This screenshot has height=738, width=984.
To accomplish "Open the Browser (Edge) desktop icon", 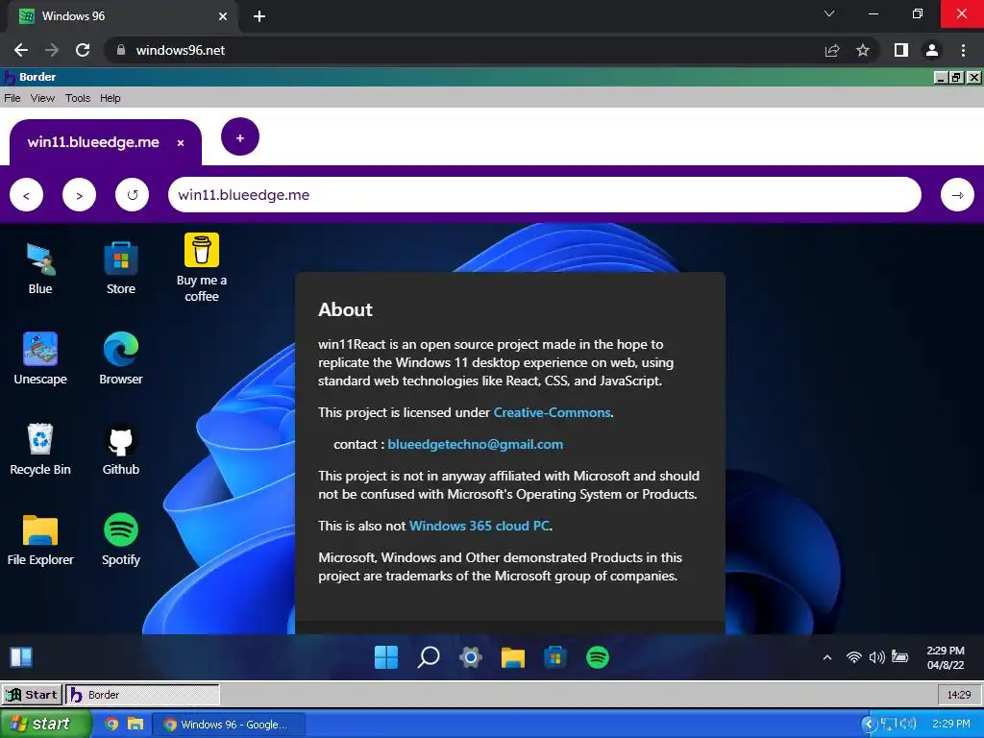I will 120,359.
